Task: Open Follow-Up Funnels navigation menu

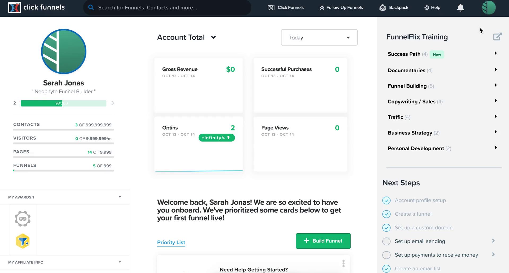Action: coord(341,8)
